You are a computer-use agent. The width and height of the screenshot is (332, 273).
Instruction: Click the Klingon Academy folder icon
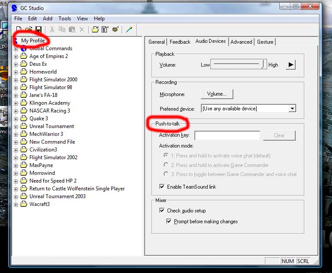(24, 103)
